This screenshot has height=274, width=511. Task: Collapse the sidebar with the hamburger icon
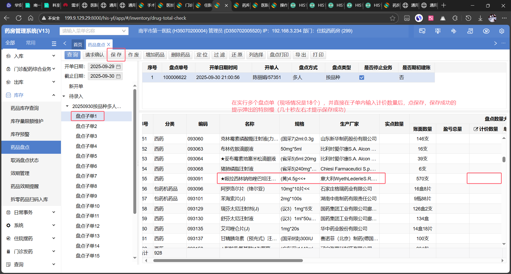click(x=54, y=44)
